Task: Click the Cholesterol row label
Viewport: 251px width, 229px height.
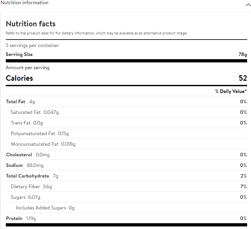Action: pos(19,155)
